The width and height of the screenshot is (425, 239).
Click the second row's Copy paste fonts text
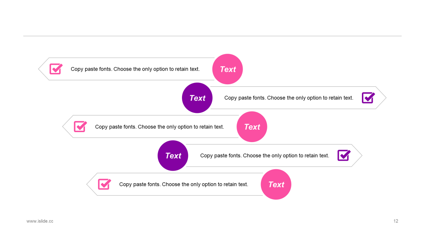(289, 98)
